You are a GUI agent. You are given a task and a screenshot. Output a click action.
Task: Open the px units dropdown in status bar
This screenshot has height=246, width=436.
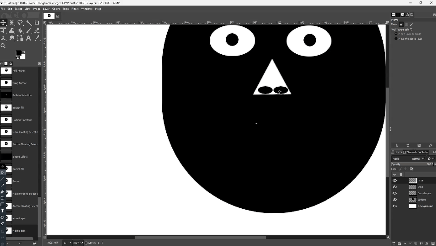68,243
